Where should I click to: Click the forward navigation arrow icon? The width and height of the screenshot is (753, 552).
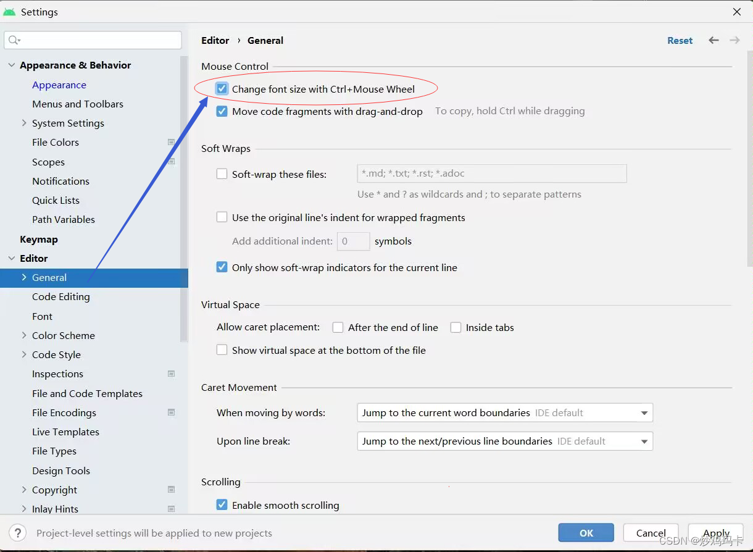(734, 40)
